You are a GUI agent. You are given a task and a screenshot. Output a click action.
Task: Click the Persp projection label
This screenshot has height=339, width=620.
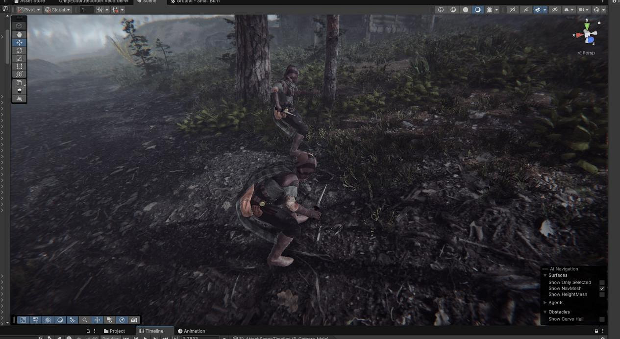tap(586, 53)
